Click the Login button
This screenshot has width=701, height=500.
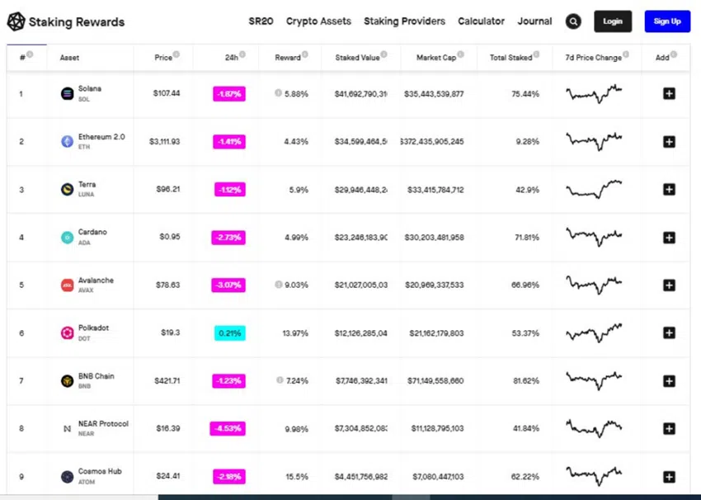tap(613, 21)
